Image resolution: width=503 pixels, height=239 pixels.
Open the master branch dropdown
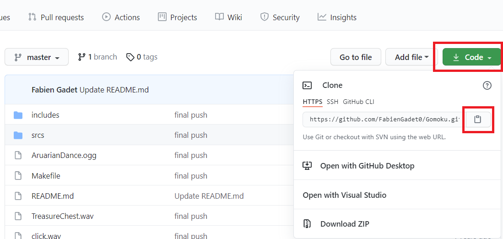coord(37,57)
